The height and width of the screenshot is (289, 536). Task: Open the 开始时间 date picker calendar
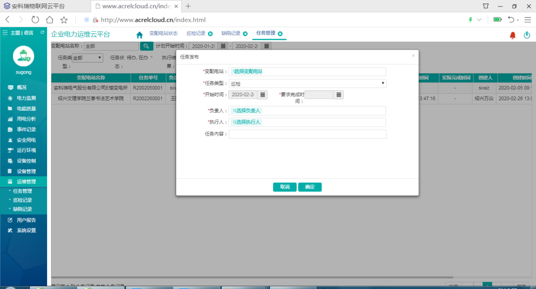262,94
